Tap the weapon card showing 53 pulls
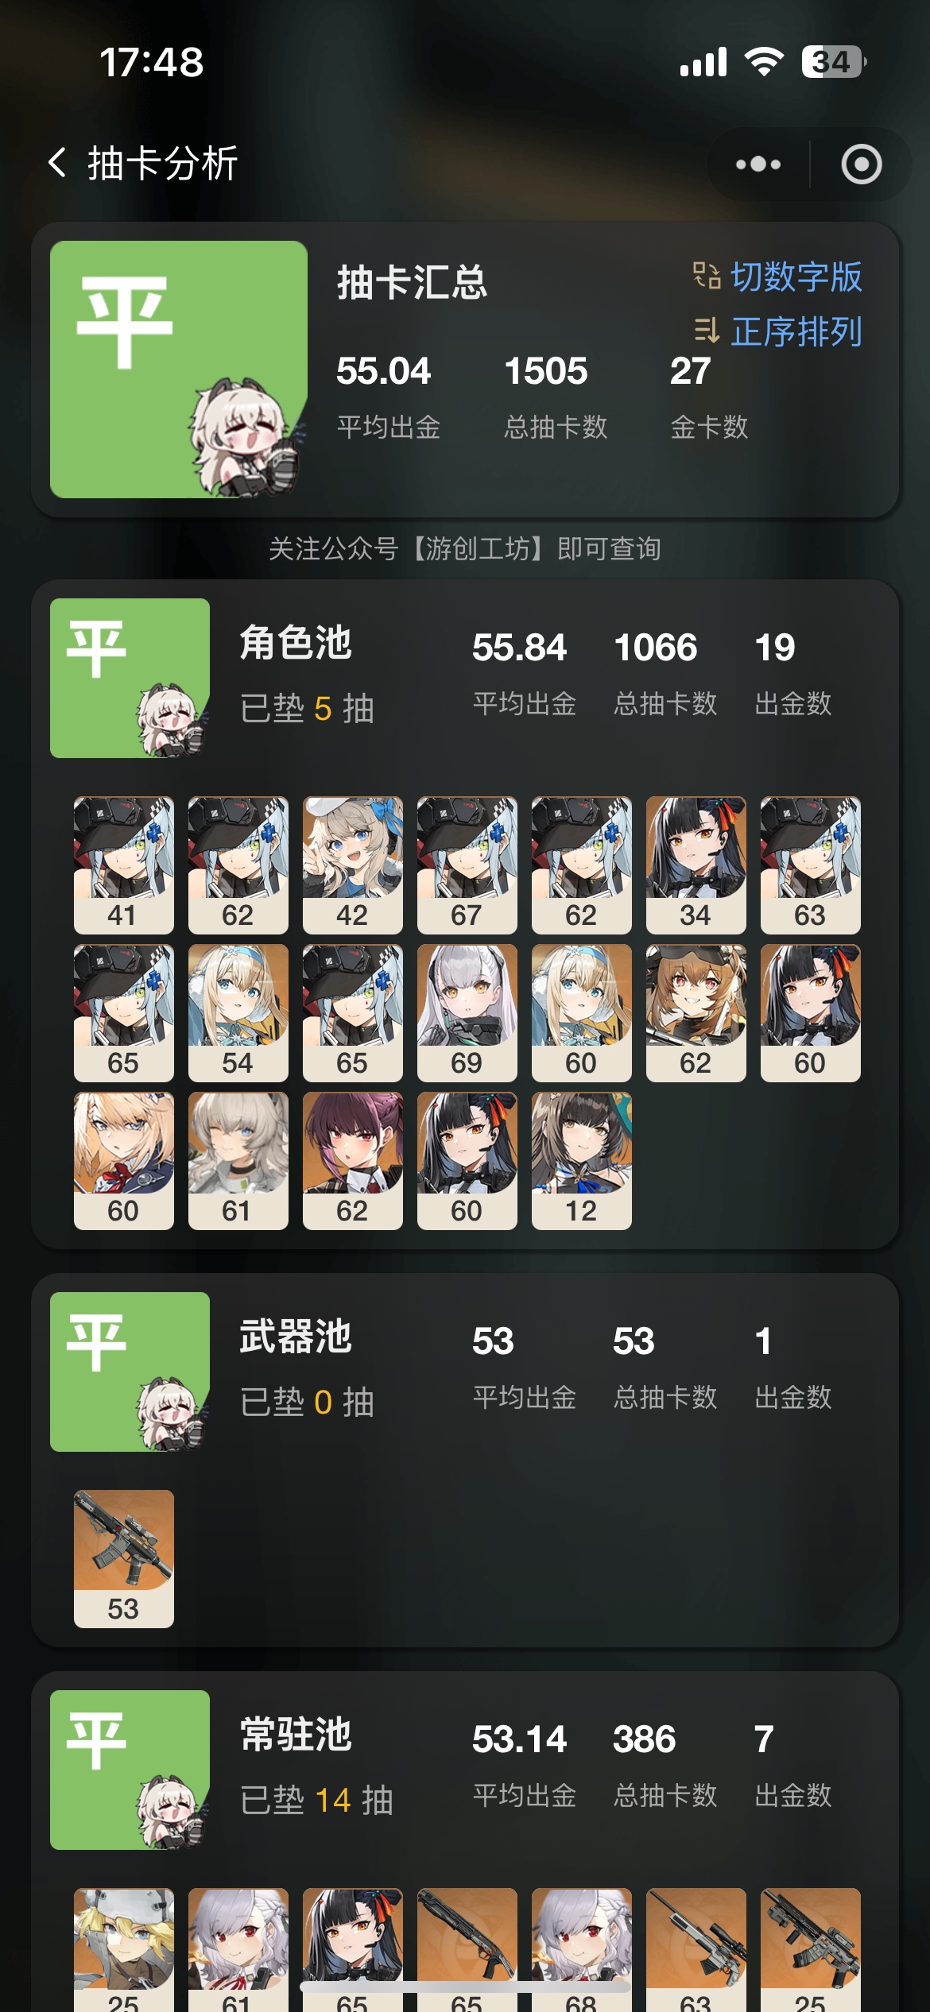 point(123,1559)
